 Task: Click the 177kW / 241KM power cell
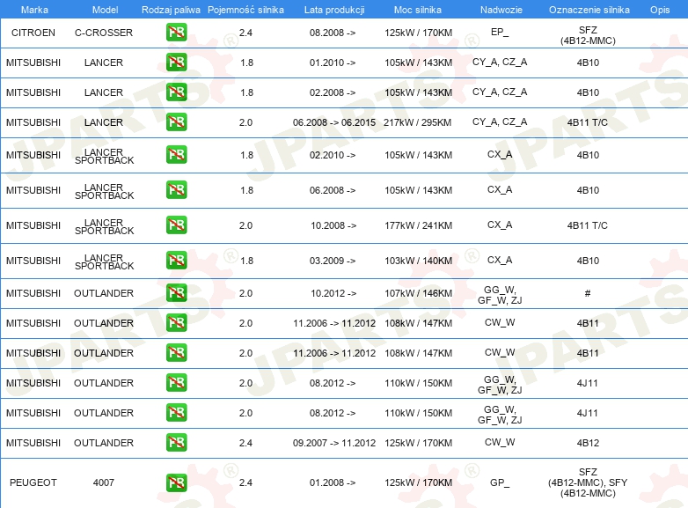[x=418, y=225]
